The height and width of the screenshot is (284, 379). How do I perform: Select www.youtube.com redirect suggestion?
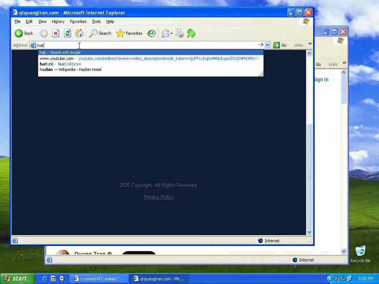tap(151, 58)
